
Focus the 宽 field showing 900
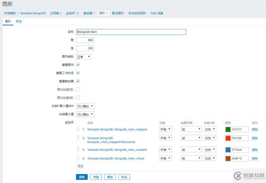coord(85,40)
